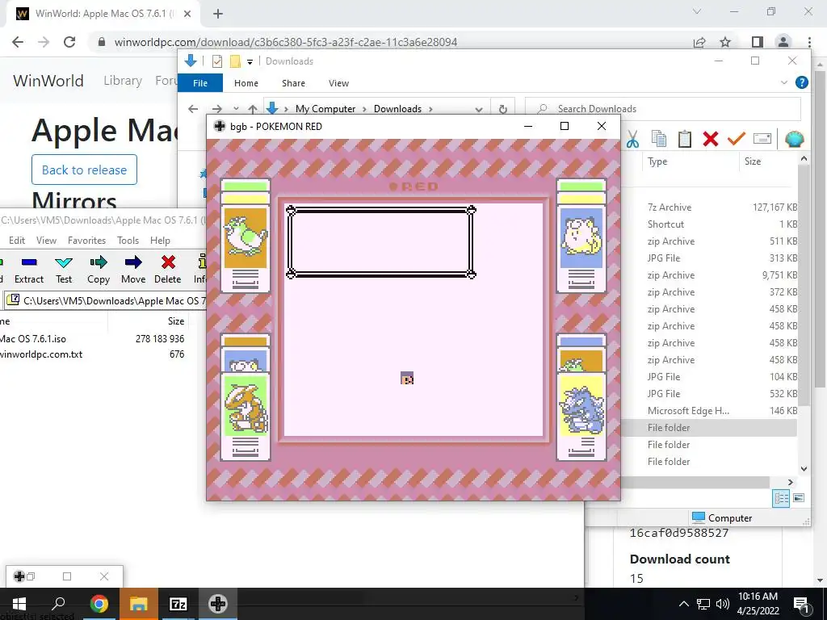Viewport: 827px width, 620px height.
Task: Click the Back to release button
Action: point(84,170)
